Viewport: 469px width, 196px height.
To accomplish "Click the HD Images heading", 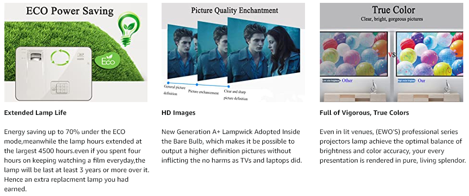I will click(x=178, y=113).
